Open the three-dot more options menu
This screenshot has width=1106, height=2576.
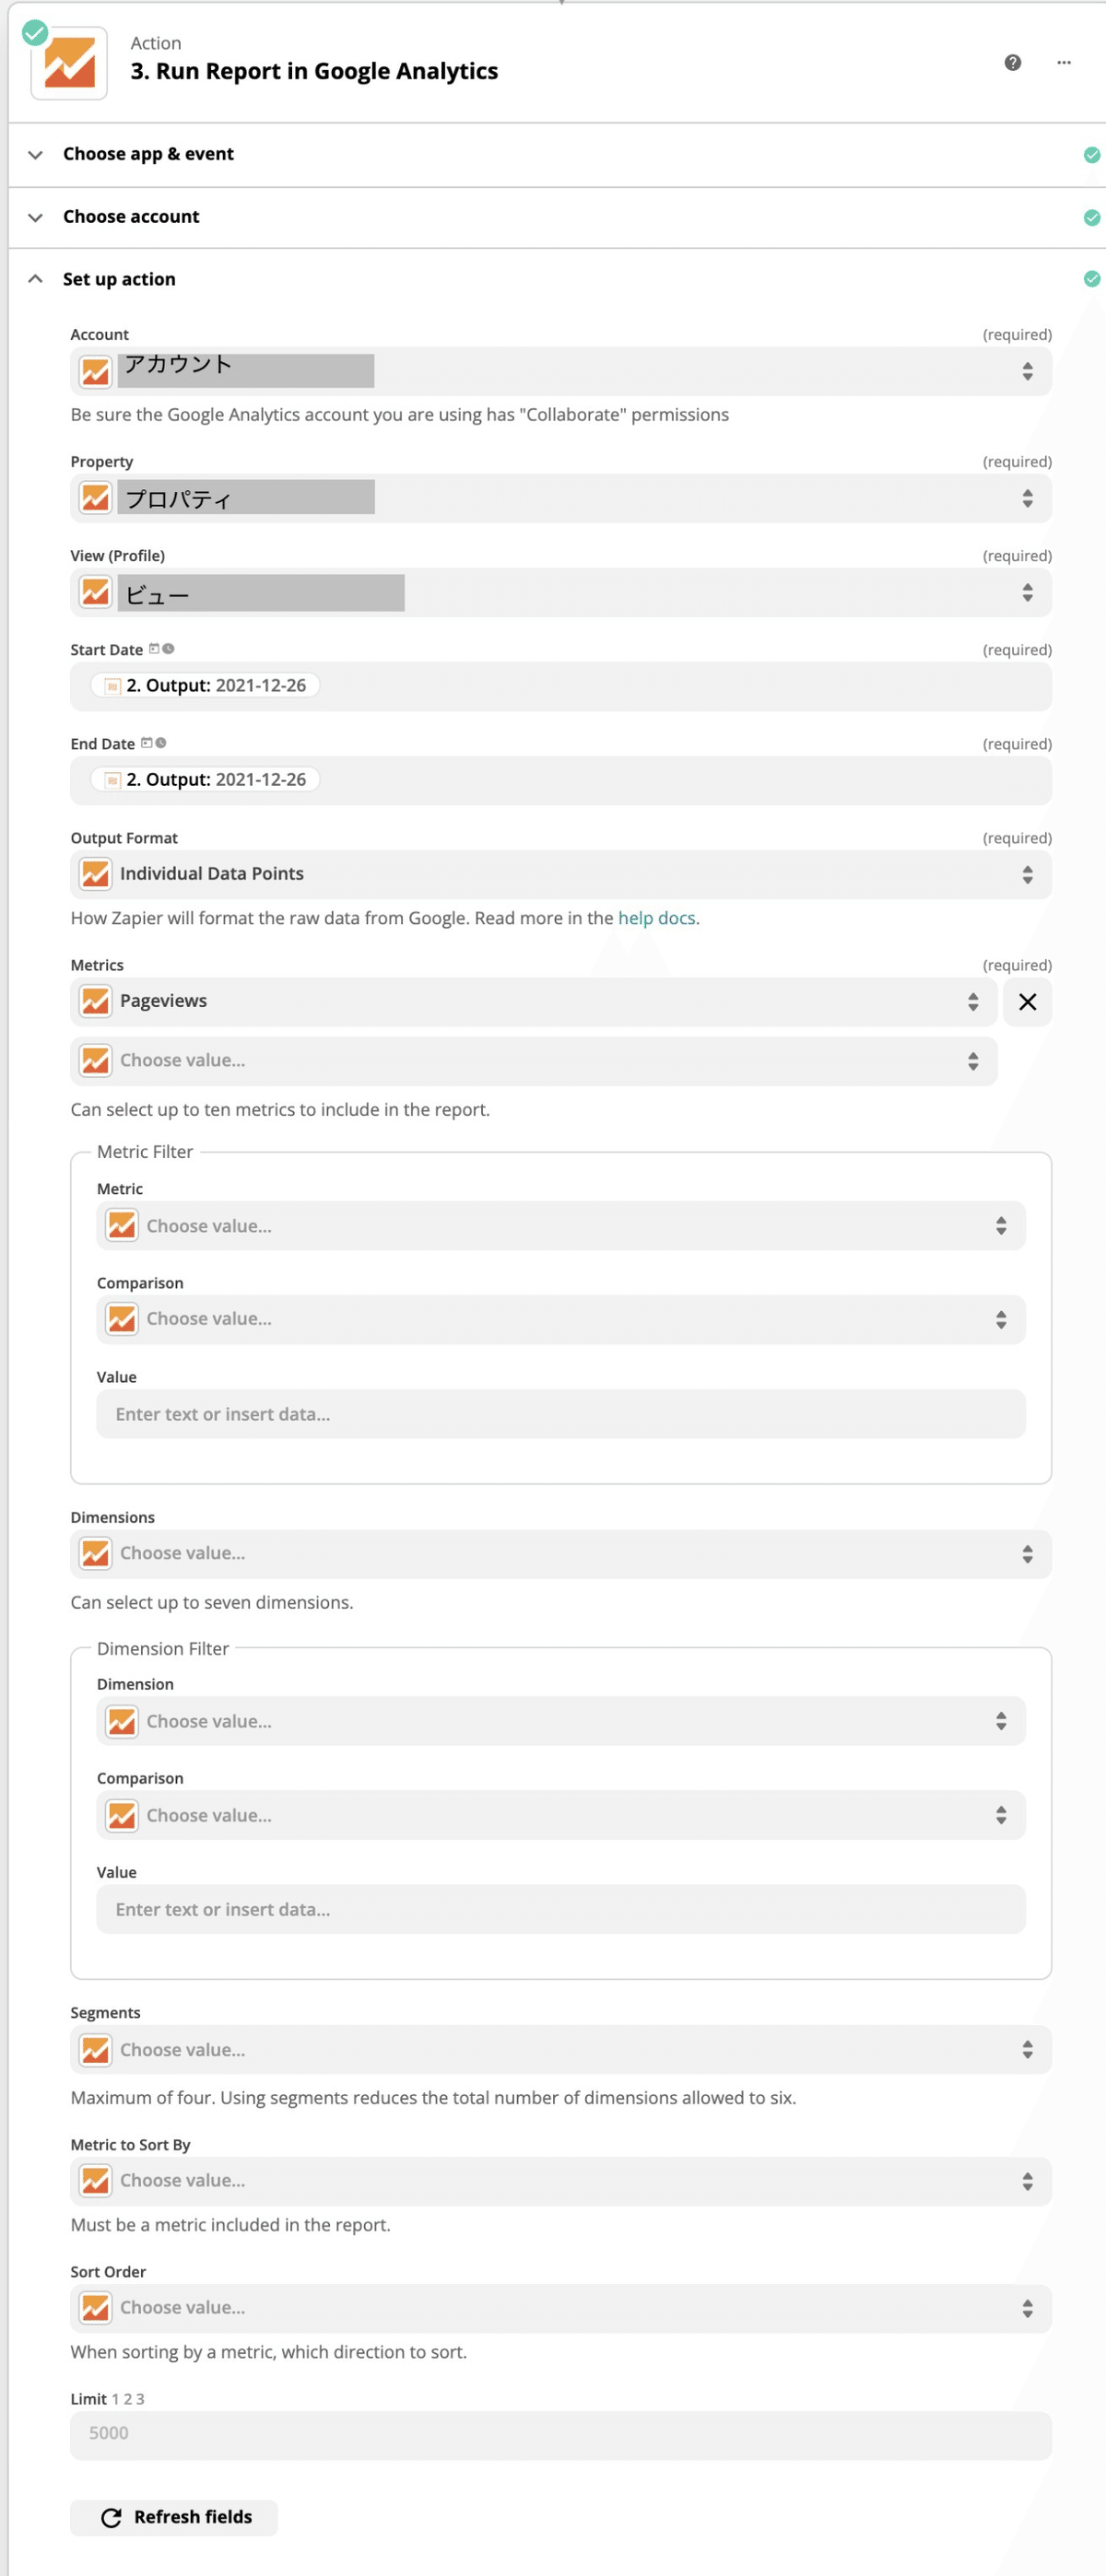(x=1063, y=62)
